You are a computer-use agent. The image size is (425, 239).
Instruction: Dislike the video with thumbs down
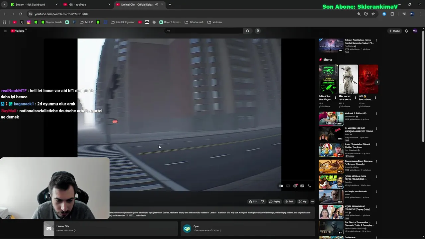(262, 201)
